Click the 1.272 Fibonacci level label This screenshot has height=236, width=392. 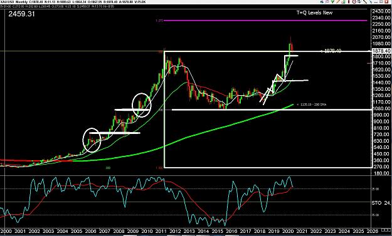click(159, 21)
